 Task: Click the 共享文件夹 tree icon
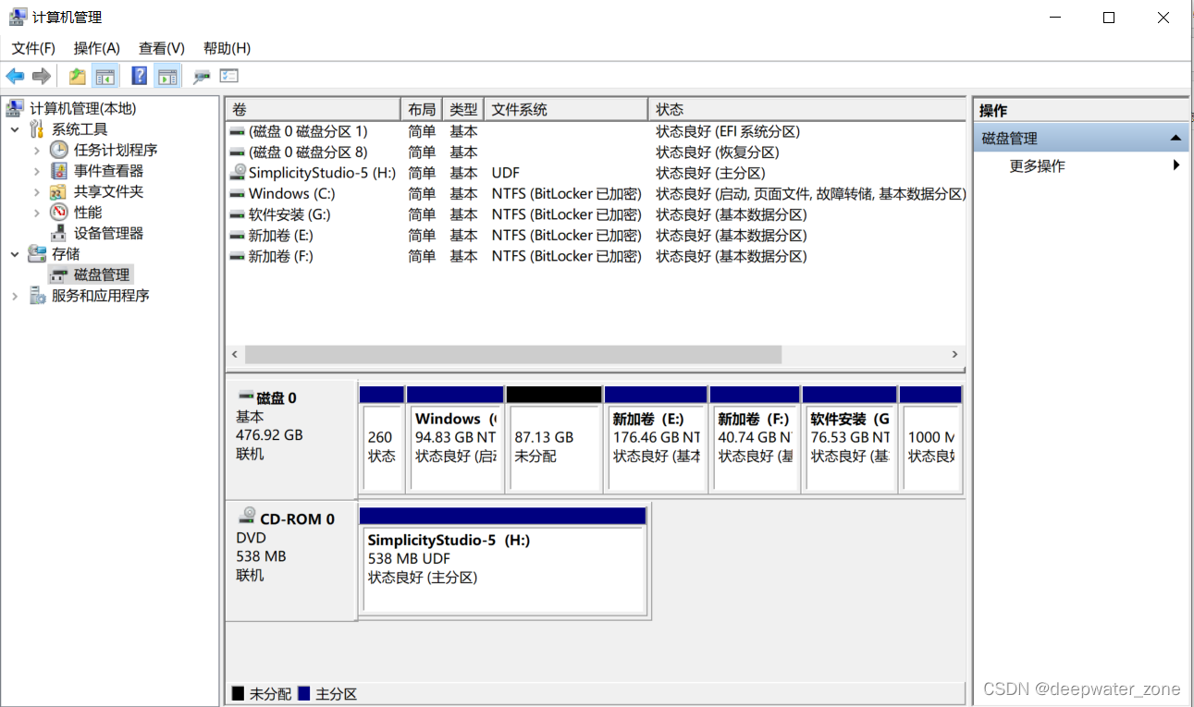click(59, 191)
